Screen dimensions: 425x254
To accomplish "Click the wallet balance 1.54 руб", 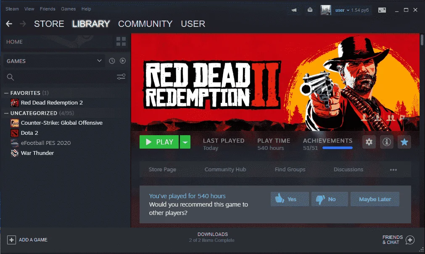I will click(x=360, y=10).
